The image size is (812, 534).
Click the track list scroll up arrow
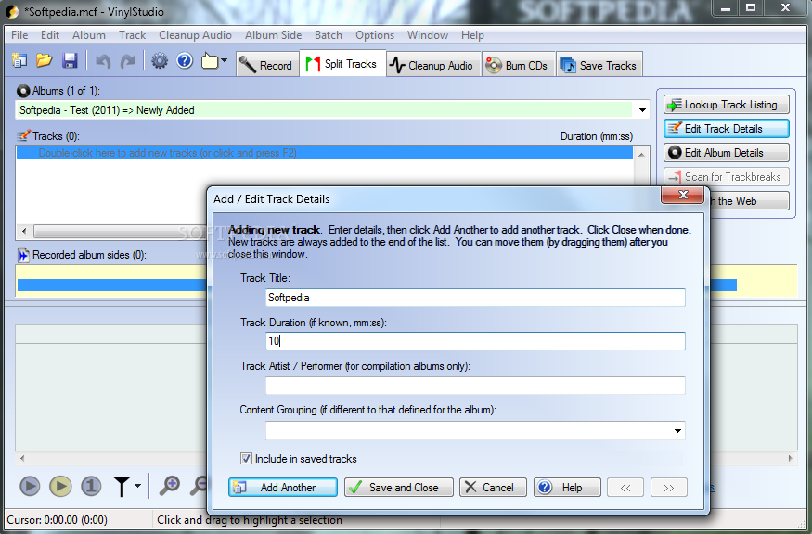click(x=641, y=154)
